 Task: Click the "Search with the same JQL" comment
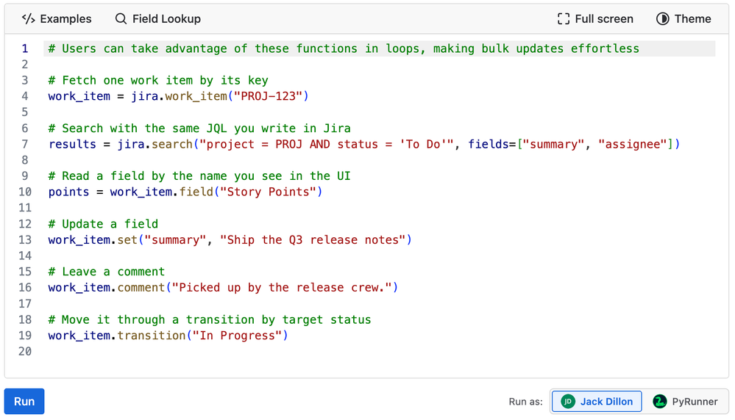(199, 128)
